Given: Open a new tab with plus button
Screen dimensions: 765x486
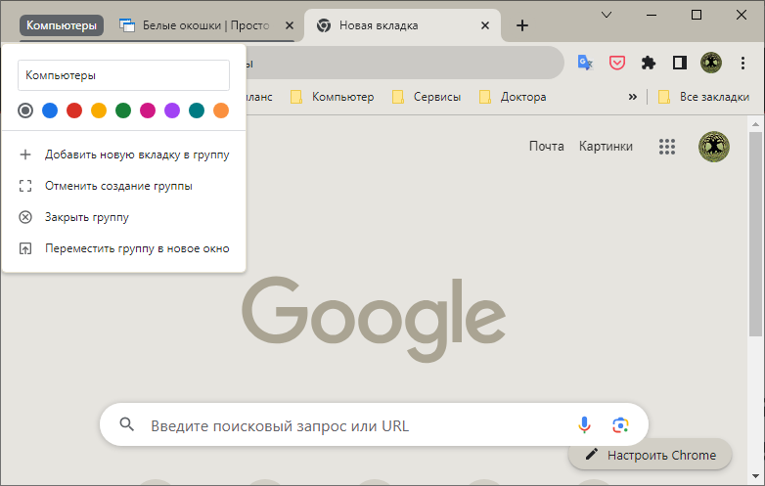Looking at the screenshot, I should (522, 25).
